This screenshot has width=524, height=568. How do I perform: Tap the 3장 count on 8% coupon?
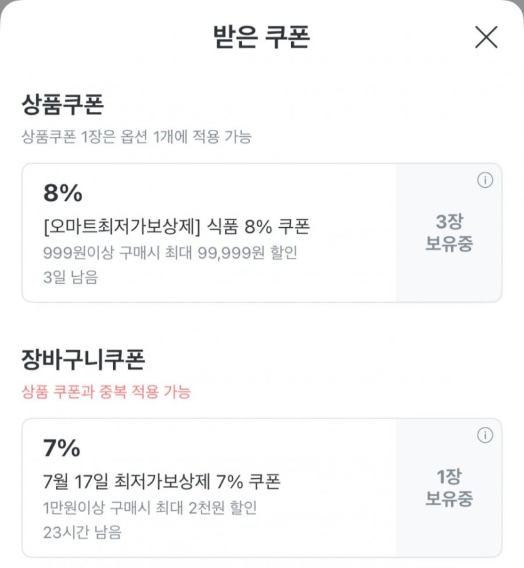click(449, 222)
